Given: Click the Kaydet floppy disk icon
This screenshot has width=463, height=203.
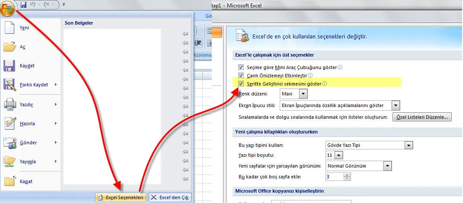Looking at the screenshot, I should pyautogui.click(x=10, y=66).
